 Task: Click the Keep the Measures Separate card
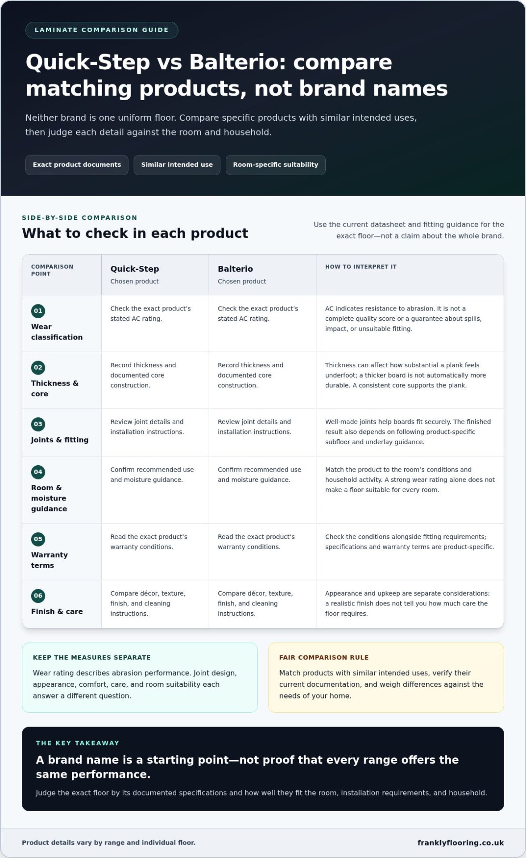coord(140,677)
